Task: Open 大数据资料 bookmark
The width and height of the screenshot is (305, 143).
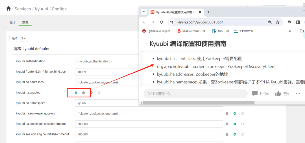Action: (x=244, y=31)
